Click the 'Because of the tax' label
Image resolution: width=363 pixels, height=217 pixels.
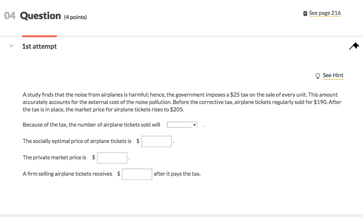91,125
